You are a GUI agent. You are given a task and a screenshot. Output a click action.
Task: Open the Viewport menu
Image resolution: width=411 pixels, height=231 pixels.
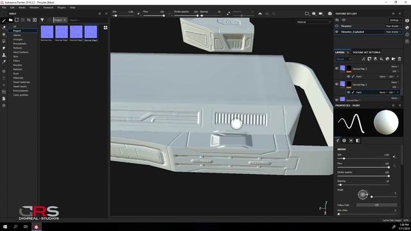click(48, 8)
